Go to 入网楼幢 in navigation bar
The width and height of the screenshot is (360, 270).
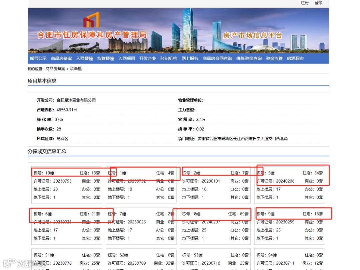pos(84,59)
